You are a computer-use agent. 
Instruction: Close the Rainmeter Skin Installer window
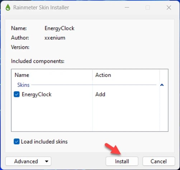tap(169, 8)
